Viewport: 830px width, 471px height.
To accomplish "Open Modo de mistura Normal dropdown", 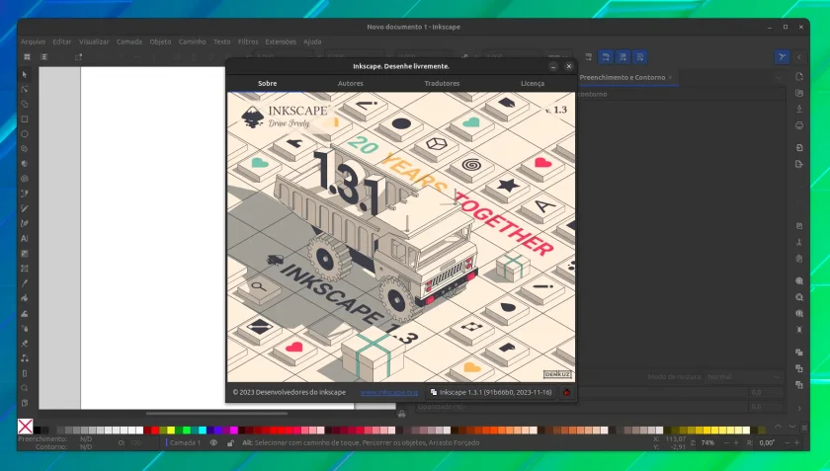I will pyautogui.click(x=744, y=377).
